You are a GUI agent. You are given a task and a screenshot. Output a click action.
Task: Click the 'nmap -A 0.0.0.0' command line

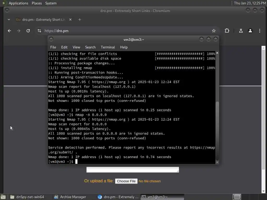point(91,115)
